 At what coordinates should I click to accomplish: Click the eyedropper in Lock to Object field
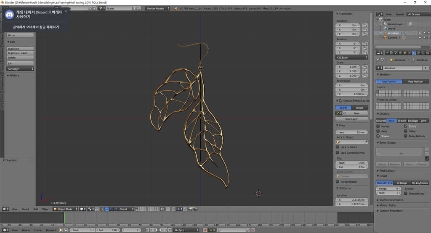pos(366,142)
